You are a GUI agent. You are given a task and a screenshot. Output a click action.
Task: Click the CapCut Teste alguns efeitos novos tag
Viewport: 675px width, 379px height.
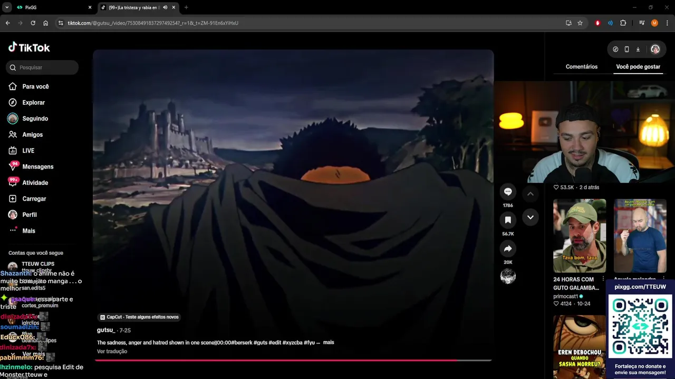tap(140, 317)
